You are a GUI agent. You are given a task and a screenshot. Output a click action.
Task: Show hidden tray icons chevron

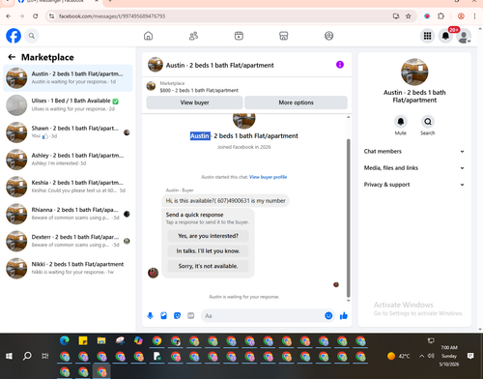pos(421,356)
